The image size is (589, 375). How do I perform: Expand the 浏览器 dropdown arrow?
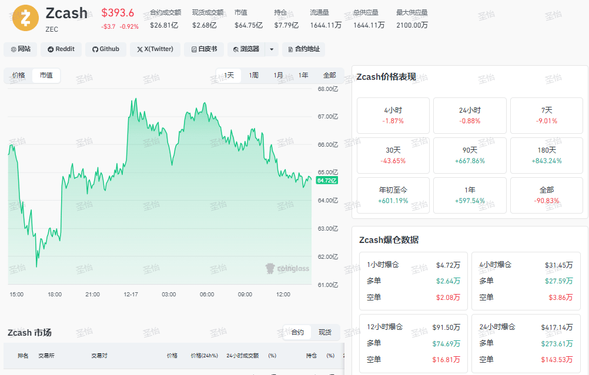tap(272, 49)
